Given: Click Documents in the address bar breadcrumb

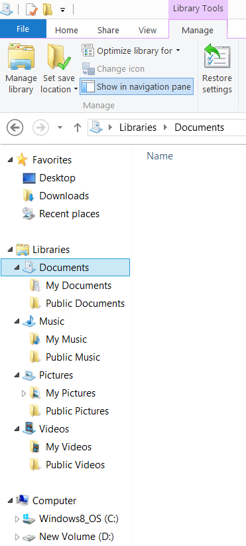Looking at the screenshot, I should pos(199,128).
